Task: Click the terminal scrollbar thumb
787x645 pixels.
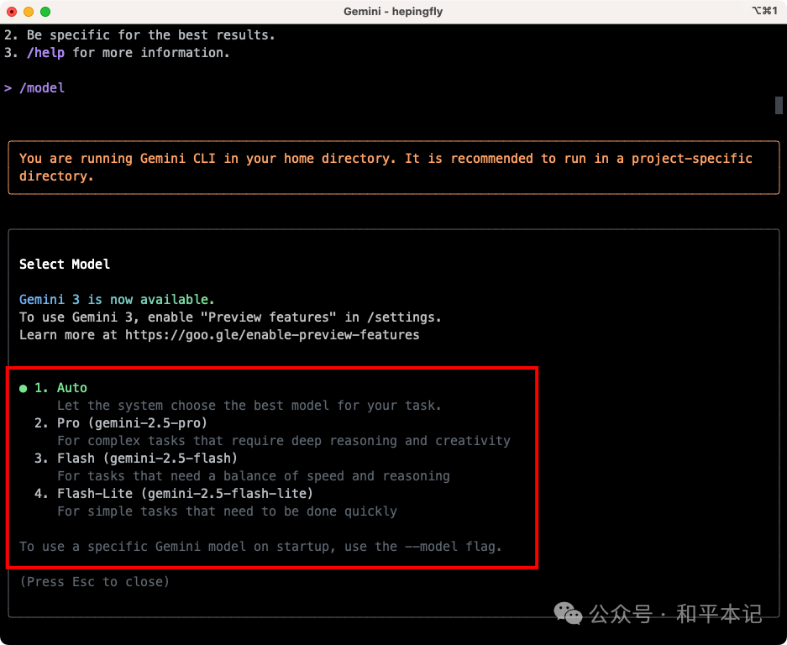Action: pyautogui.click(x=779, y=106)
